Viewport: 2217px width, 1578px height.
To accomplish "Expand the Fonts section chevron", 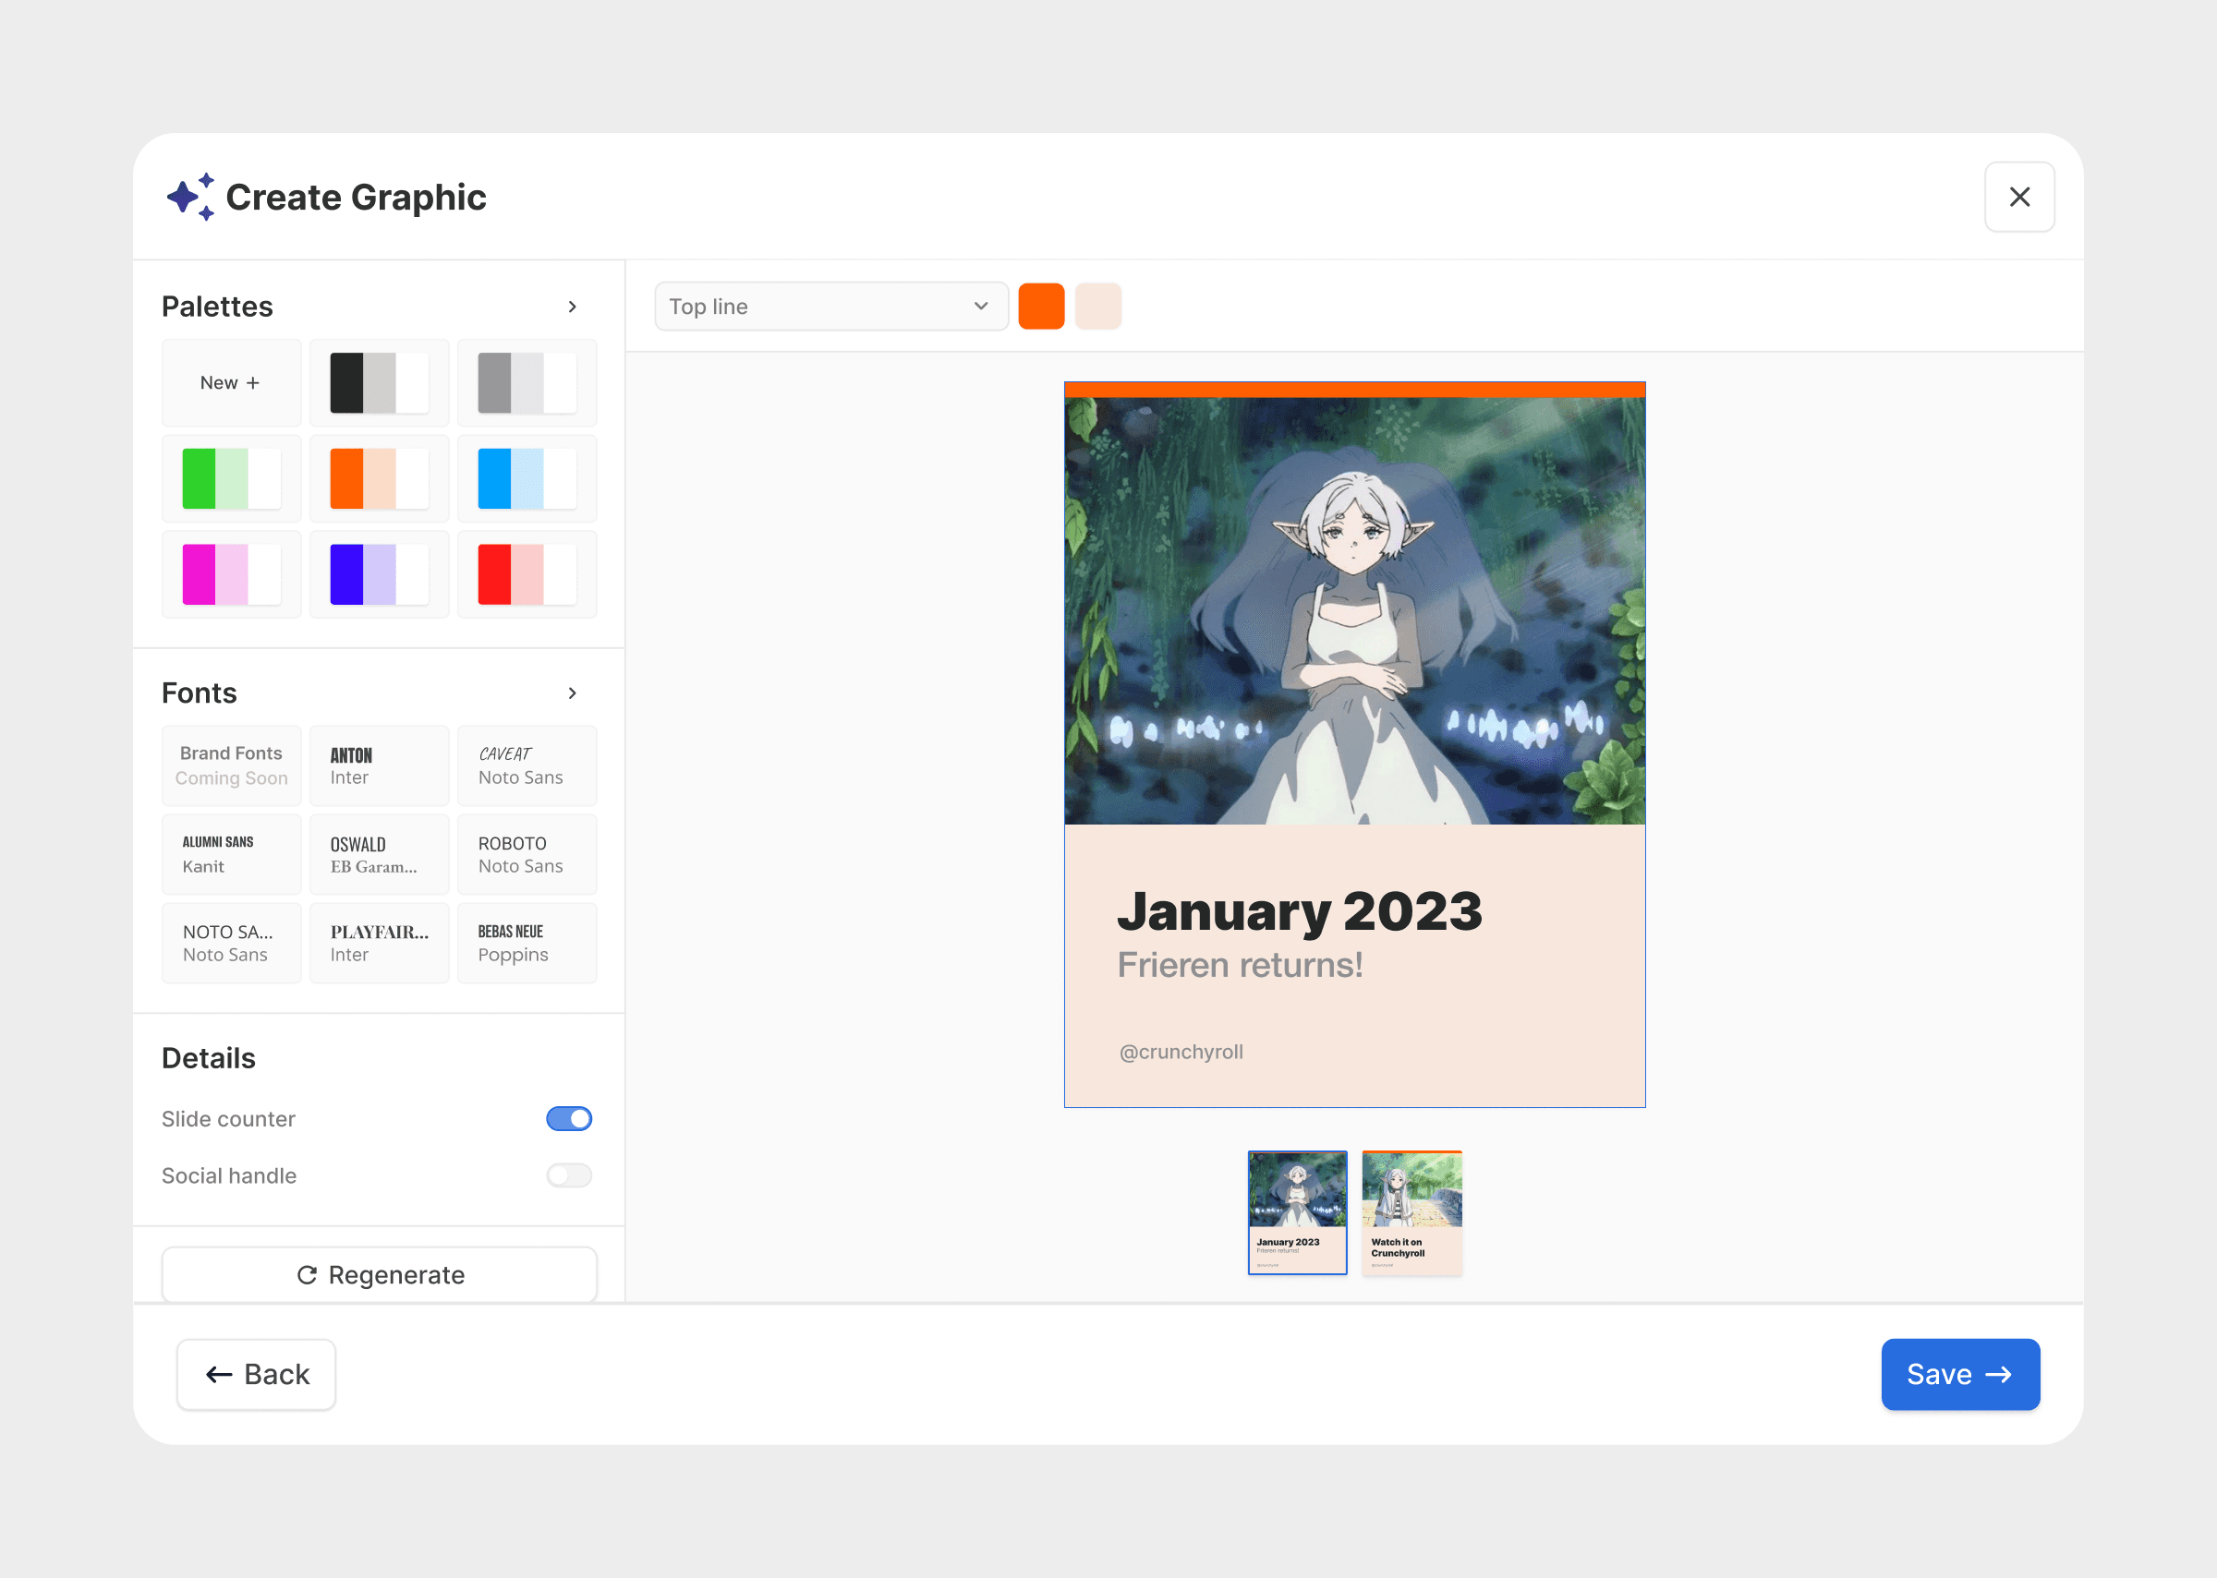I will pos(573,693).
